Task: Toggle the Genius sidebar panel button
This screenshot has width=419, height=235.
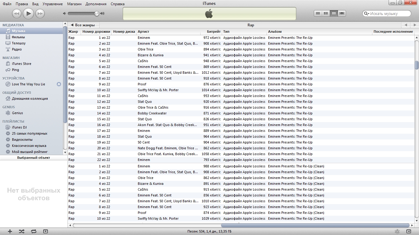Action: (x=408, y=231)
